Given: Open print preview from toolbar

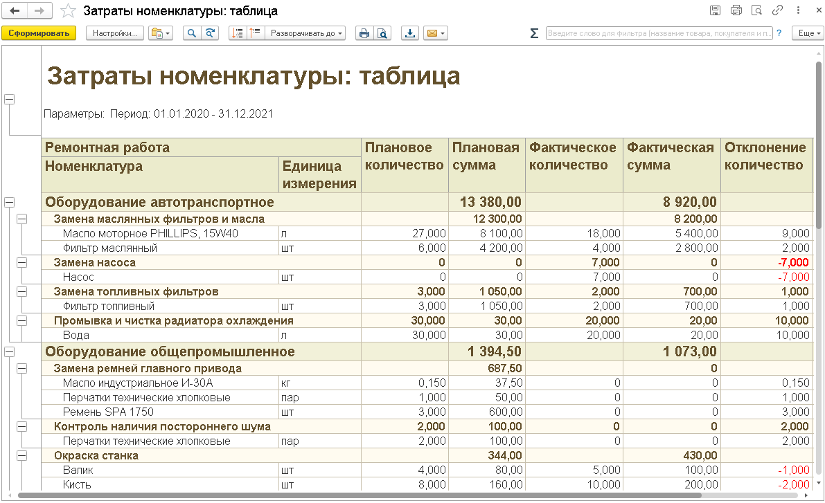Looking at the screenshot, I should [x=382, y=33].
